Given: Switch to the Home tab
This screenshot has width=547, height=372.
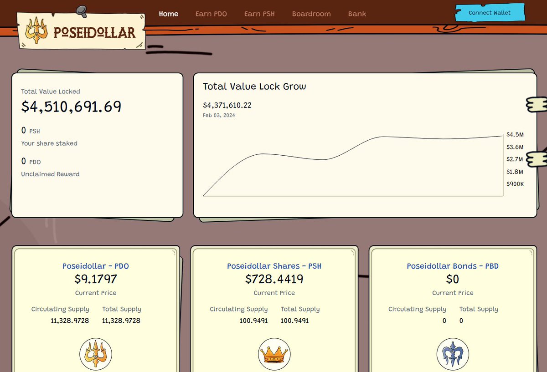Looking at the screenshot, I should (169, 14).
